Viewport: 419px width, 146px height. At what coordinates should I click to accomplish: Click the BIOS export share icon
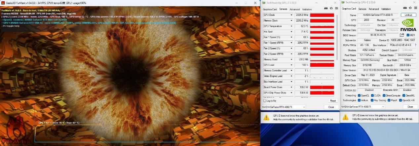point(402,35)
